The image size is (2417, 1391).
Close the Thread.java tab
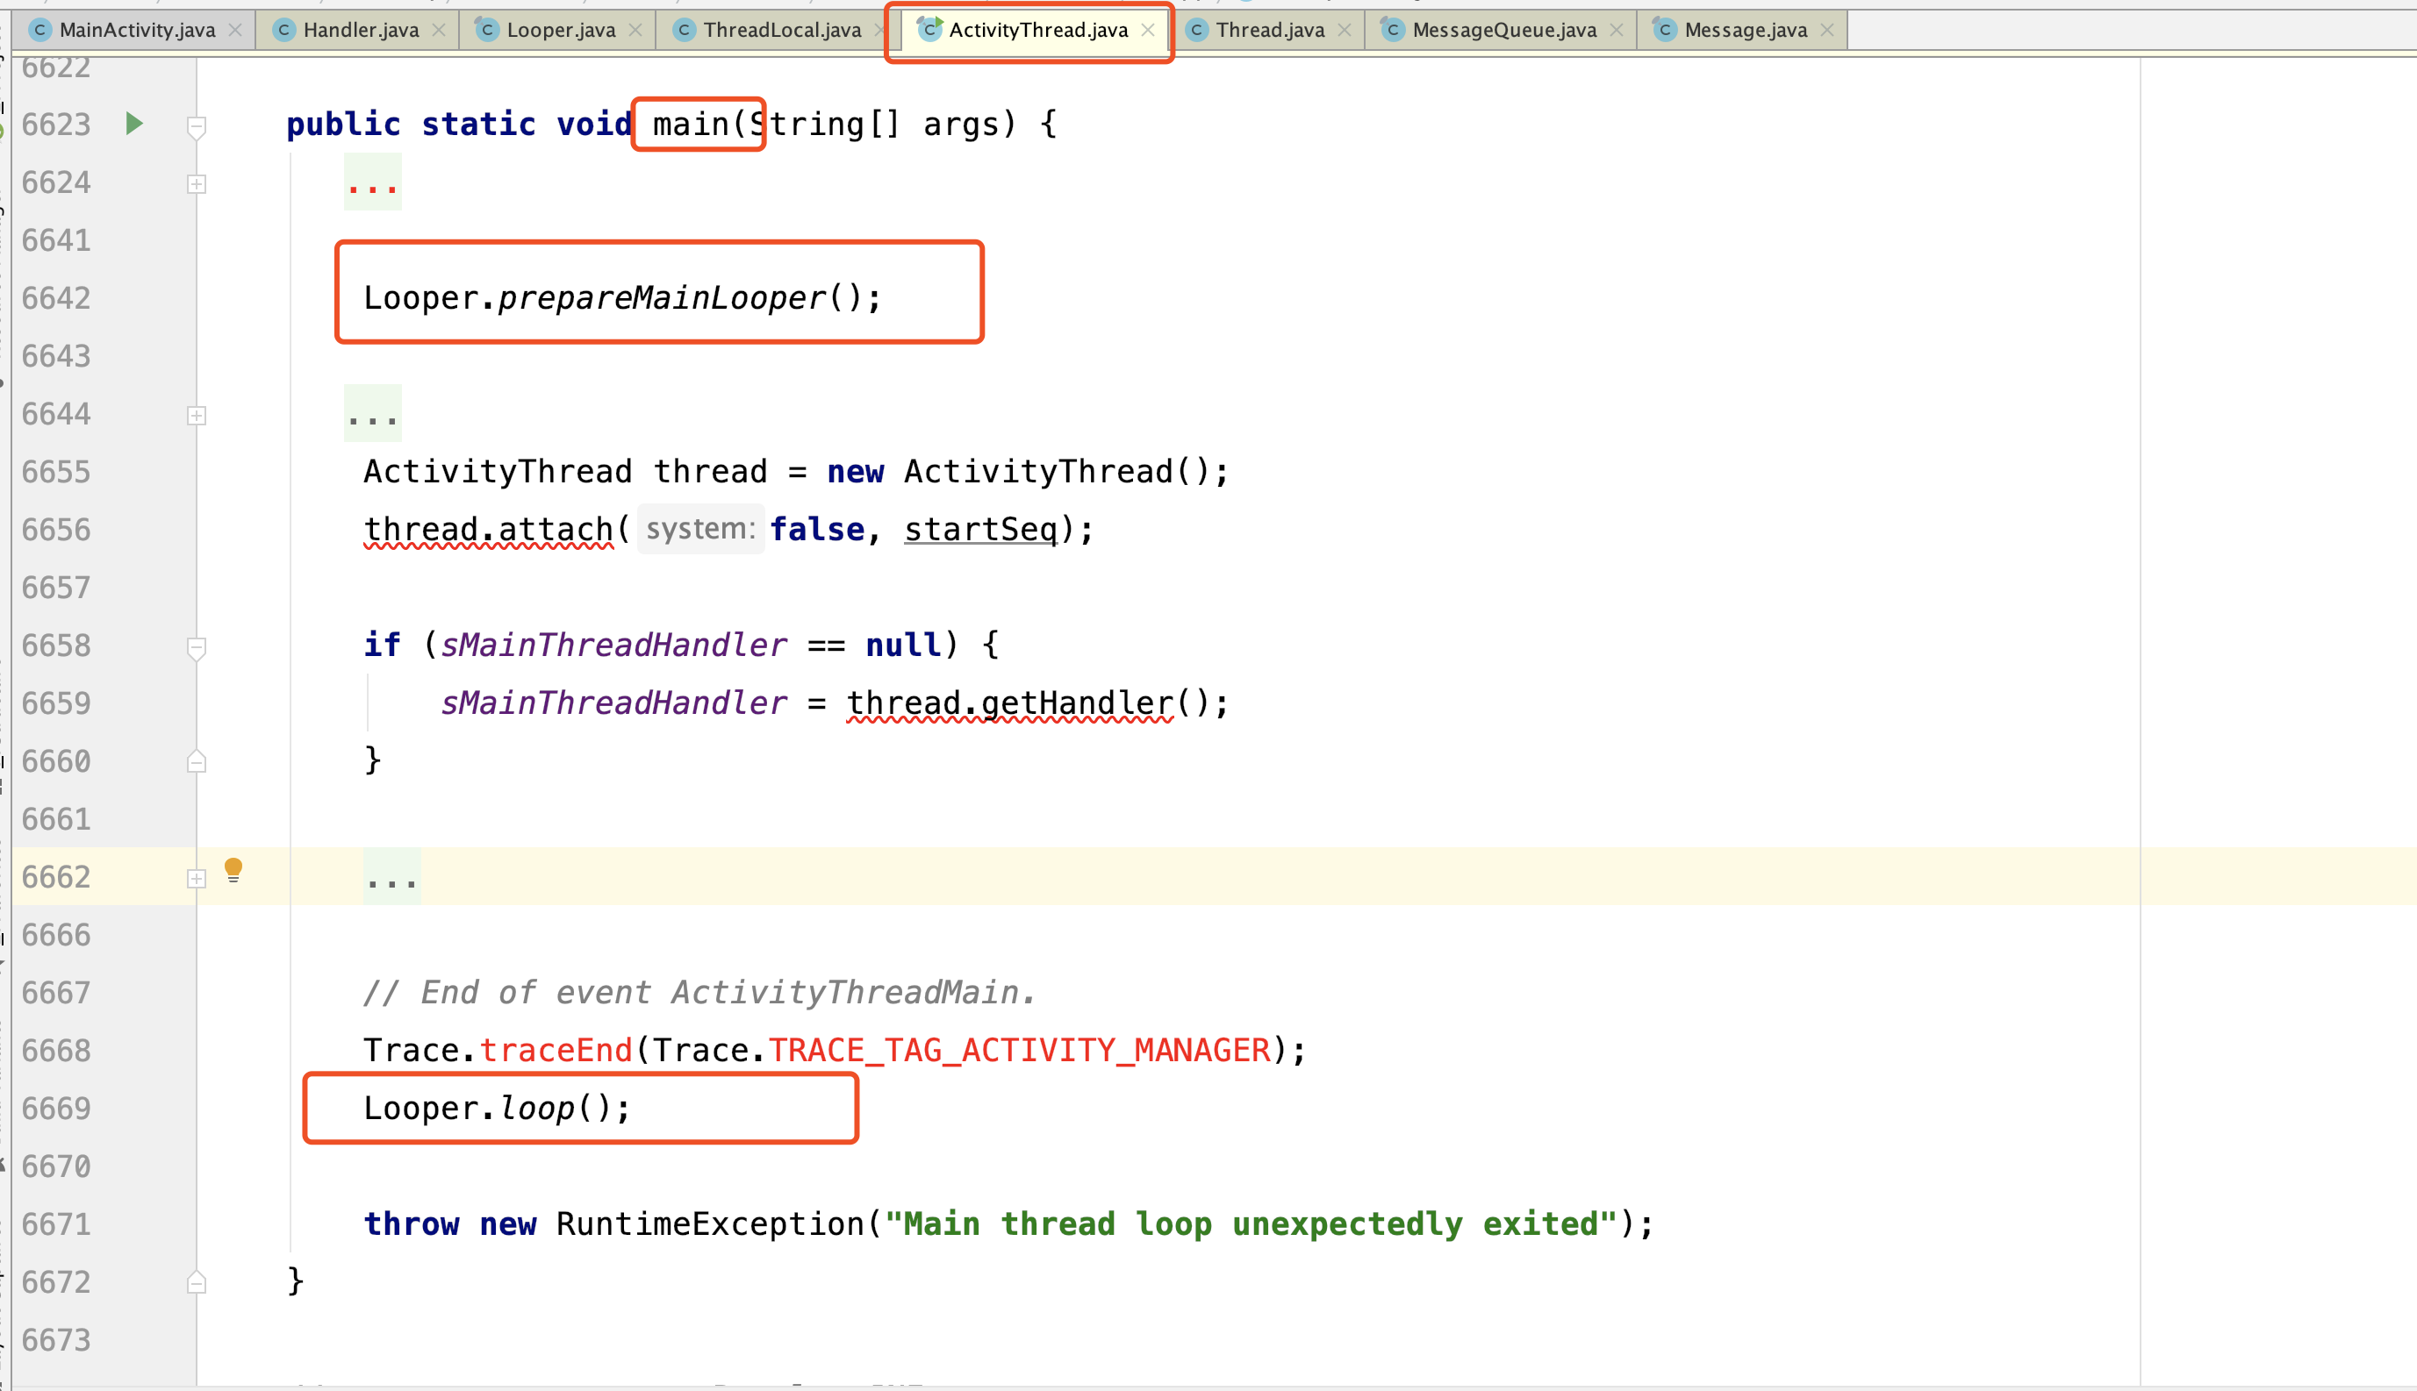point(1345,31)
